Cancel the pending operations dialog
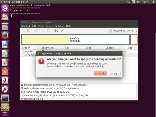This screenshot has width=156, height=117. point(100,73)
